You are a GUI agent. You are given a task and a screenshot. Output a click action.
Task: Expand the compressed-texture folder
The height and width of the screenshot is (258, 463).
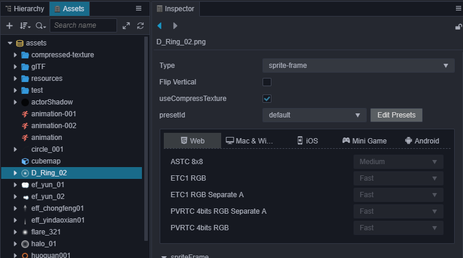pyautogui.click(x=15, y=55)
